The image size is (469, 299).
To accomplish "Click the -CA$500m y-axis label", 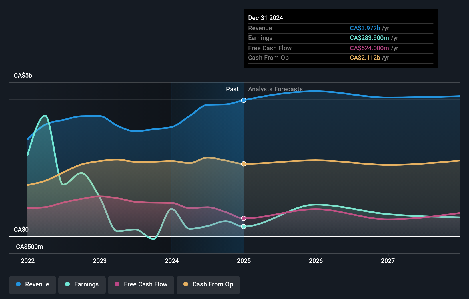I will 29,247.
